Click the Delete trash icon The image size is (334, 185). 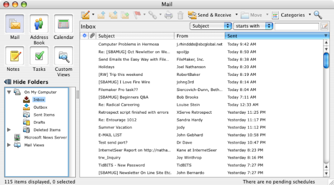click(x=180, y=15)
